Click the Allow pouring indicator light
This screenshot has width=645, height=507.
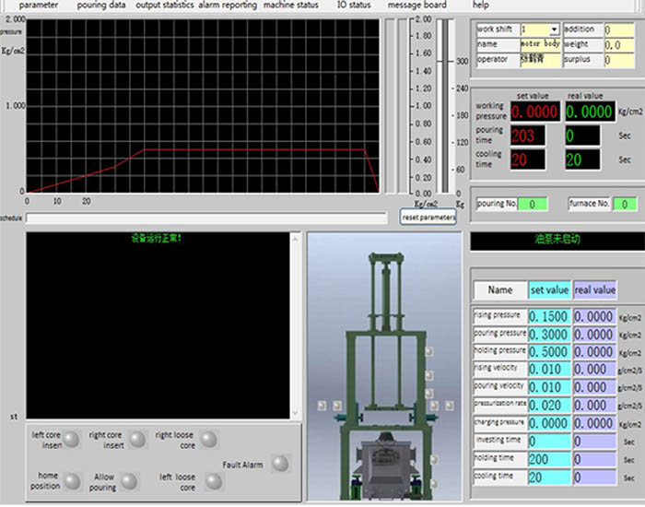coord(129,481)
